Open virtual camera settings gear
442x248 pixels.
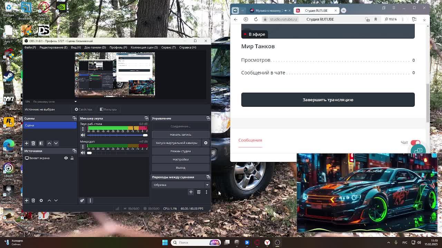pyautogui.click(x=206, y=143)
